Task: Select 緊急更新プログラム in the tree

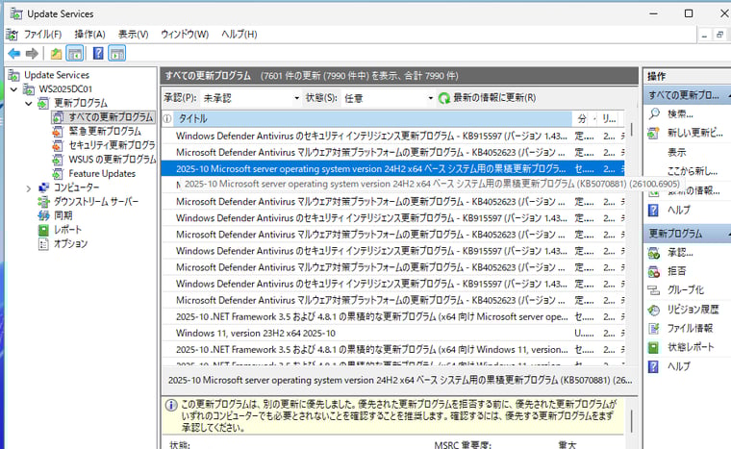Action: (105, 132)
